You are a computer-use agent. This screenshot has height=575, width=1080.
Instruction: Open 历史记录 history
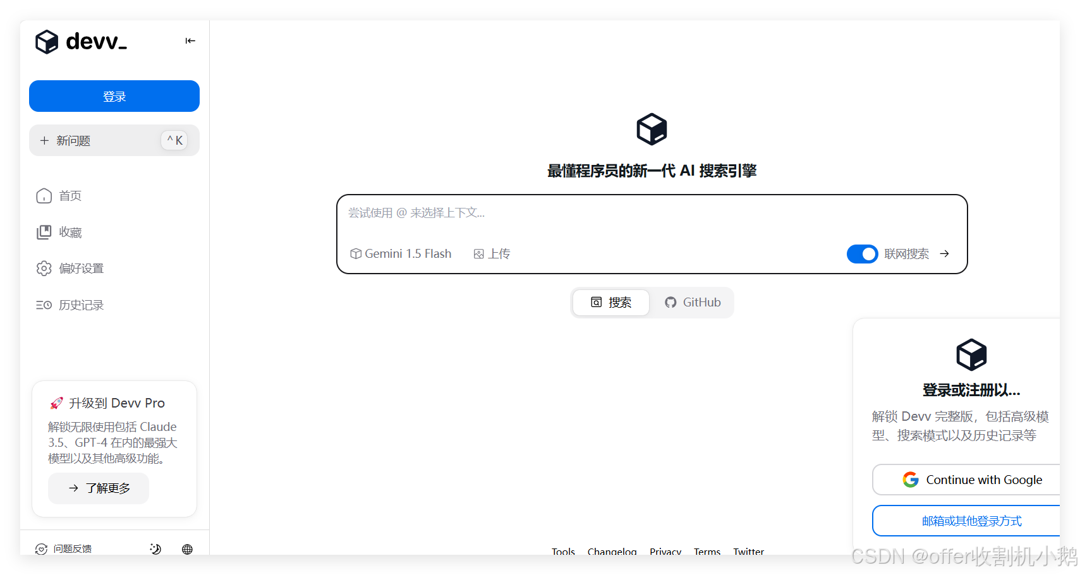70,305
